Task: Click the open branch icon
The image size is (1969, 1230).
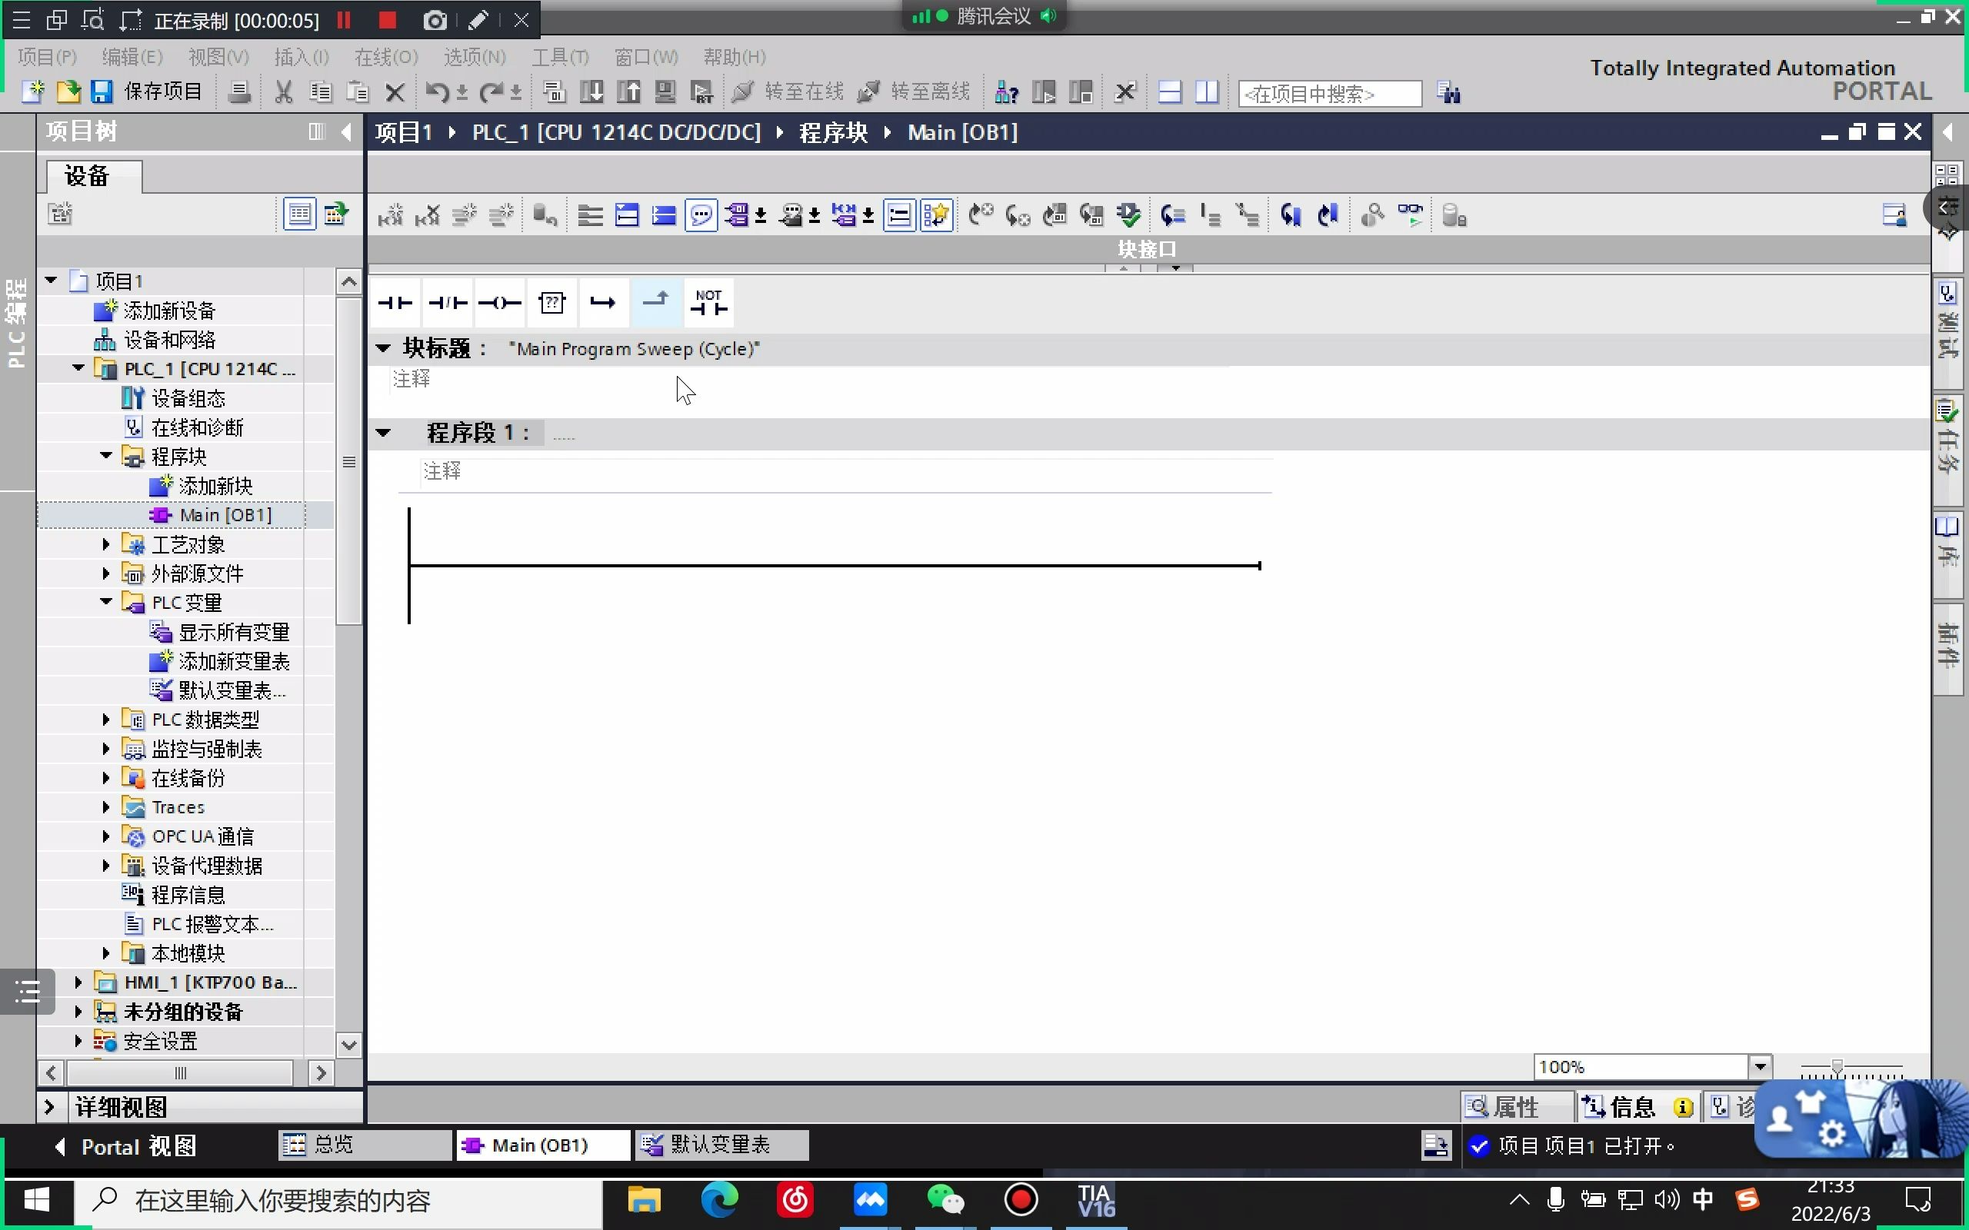Action: click(603, 304)
